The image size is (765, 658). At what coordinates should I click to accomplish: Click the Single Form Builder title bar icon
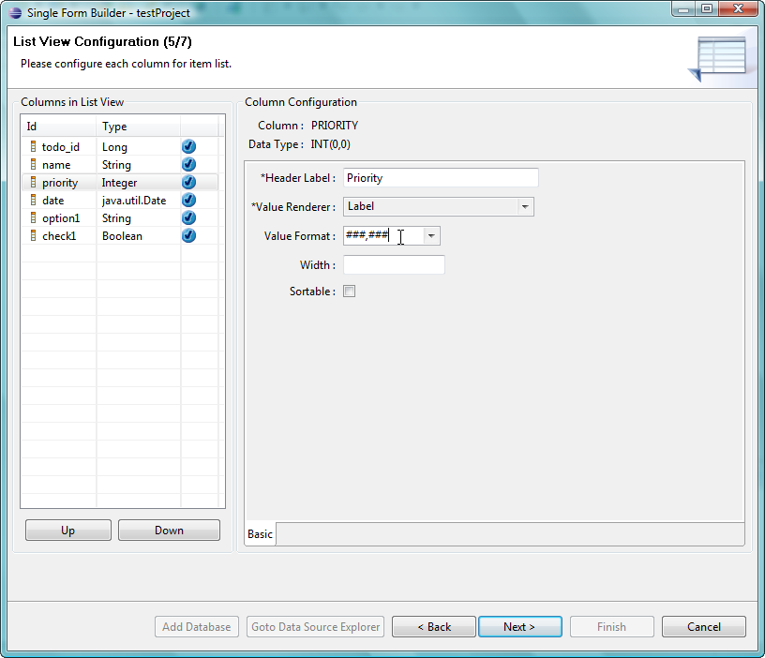pos(12,12)
